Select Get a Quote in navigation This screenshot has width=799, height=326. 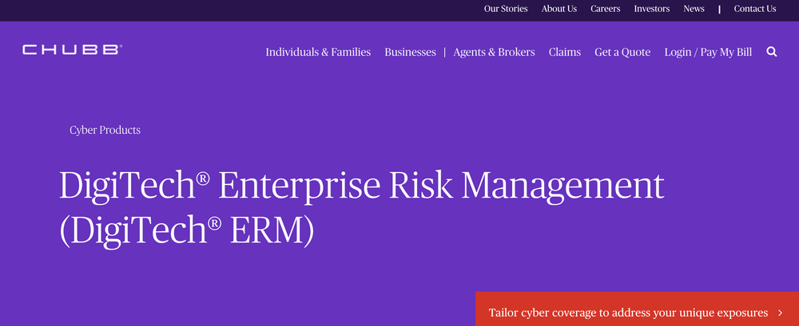point(622,52)
